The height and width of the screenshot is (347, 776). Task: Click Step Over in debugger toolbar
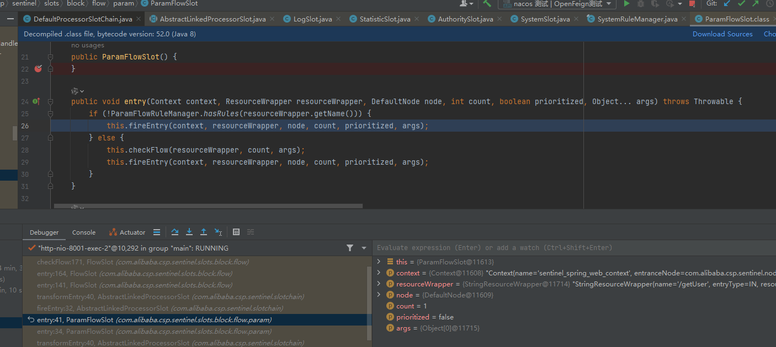coord(175,232)
